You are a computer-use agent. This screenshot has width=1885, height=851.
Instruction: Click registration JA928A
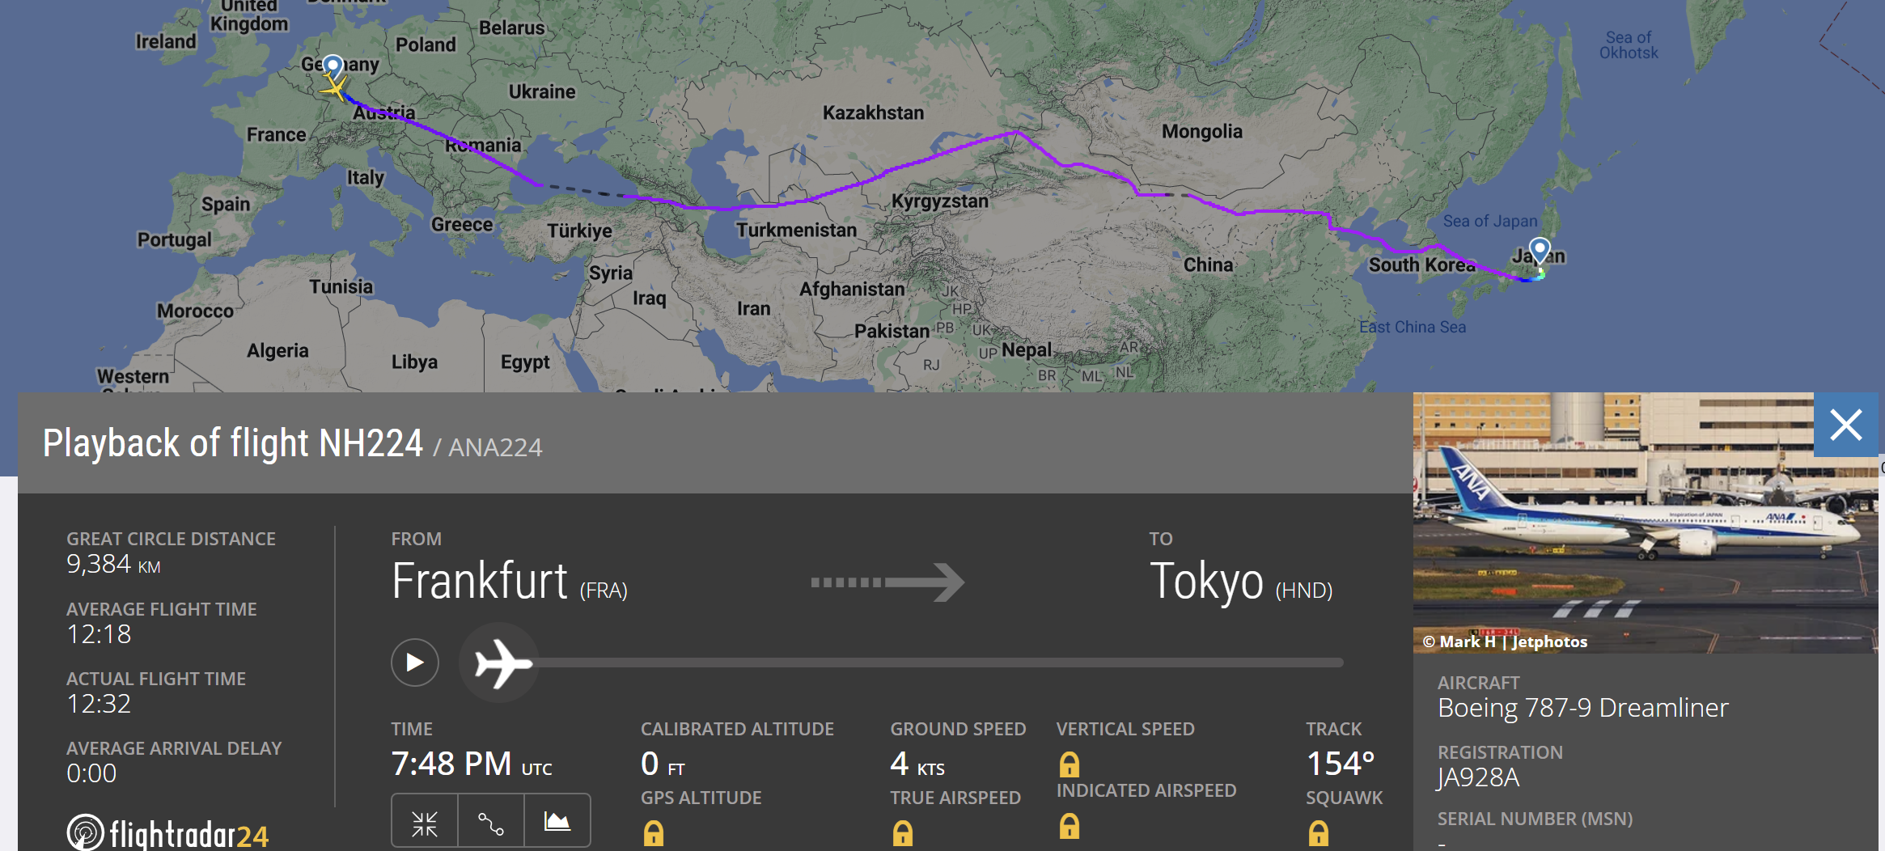click(1478, 777)
